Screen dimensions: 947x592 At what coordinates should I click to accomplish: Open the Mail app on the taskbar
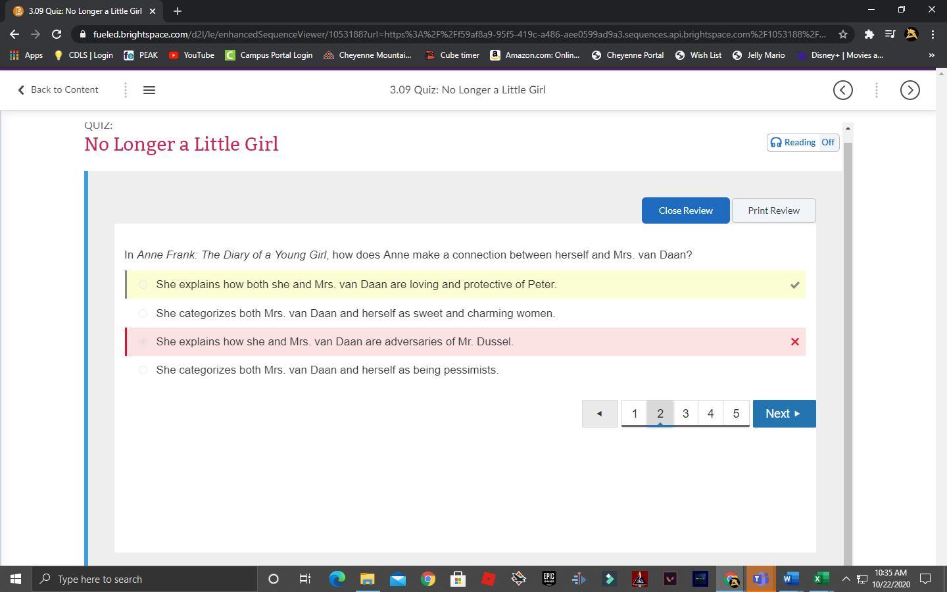click(398, 579)
